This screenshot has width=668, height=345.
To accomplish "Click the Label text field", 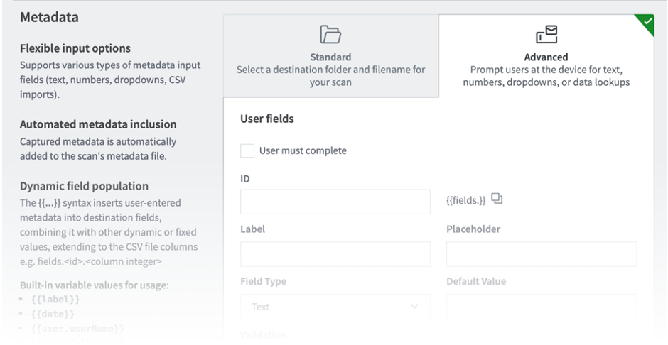I will tap(335, 254).
